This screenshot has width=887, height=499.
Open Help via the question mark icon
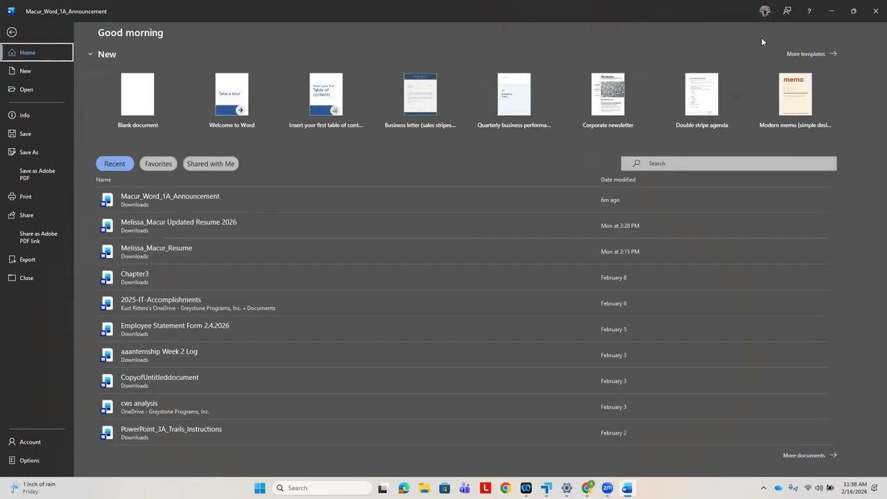809,11
